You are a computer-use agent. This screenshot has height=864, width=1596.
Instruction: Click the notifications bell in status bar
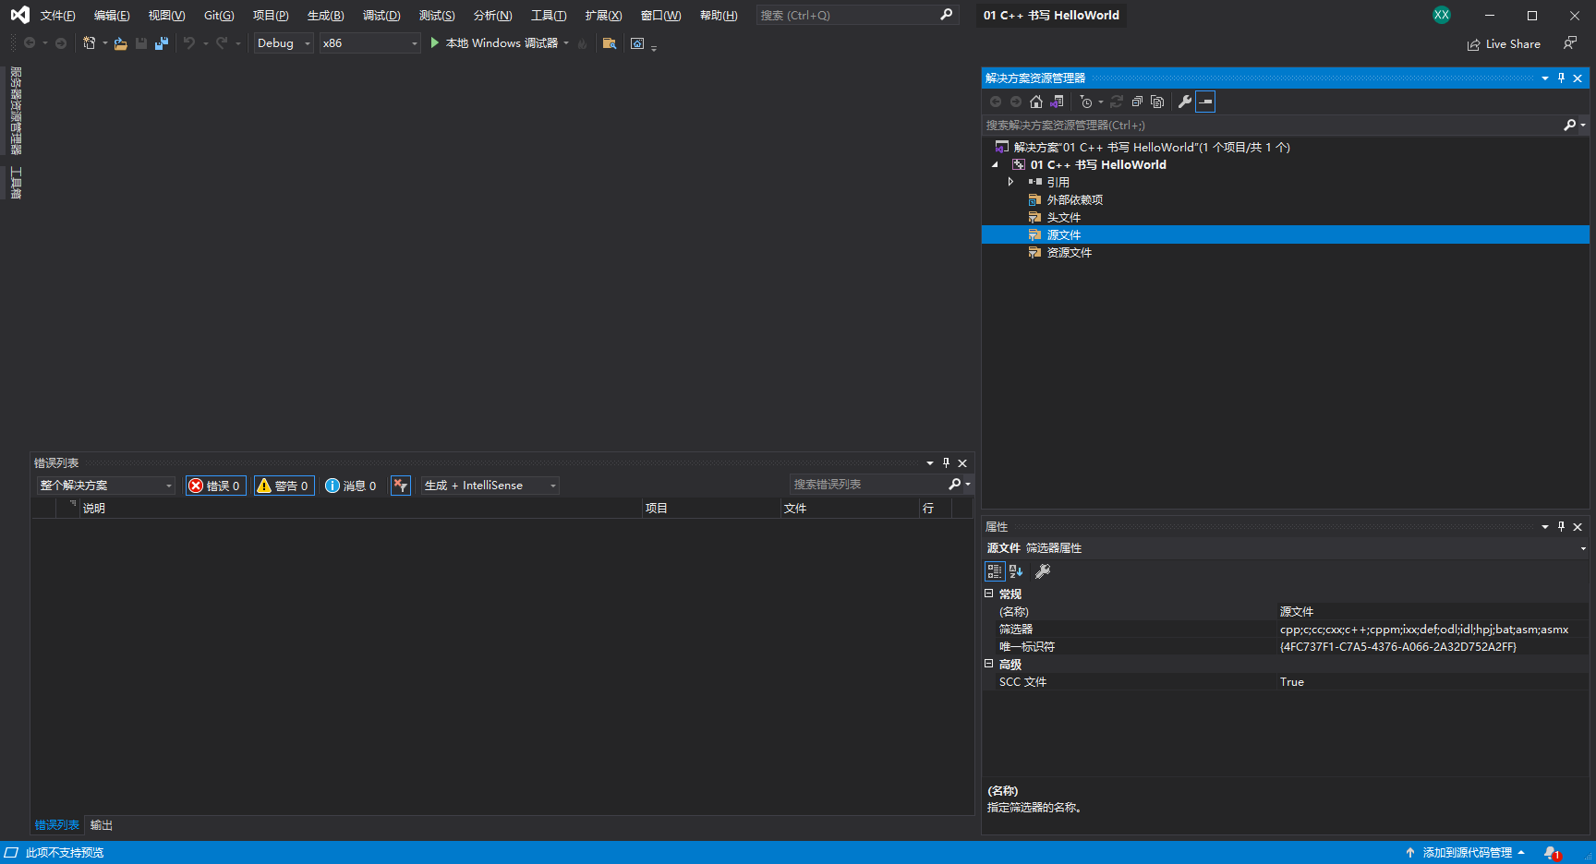point(1552,853)
